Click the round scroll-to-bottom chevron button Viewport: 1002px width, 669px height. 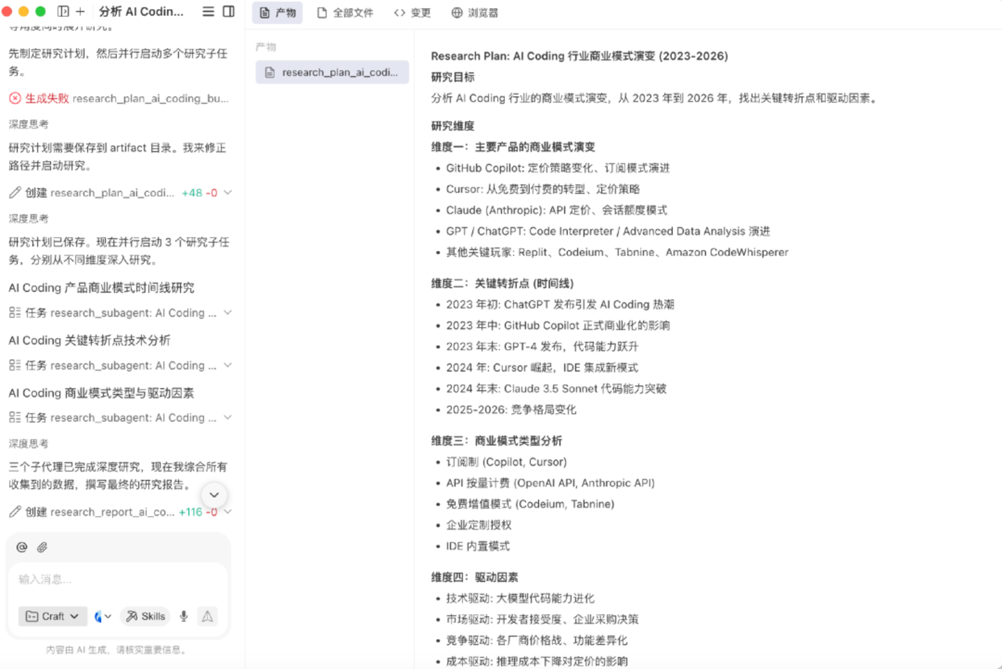[214, 495]
